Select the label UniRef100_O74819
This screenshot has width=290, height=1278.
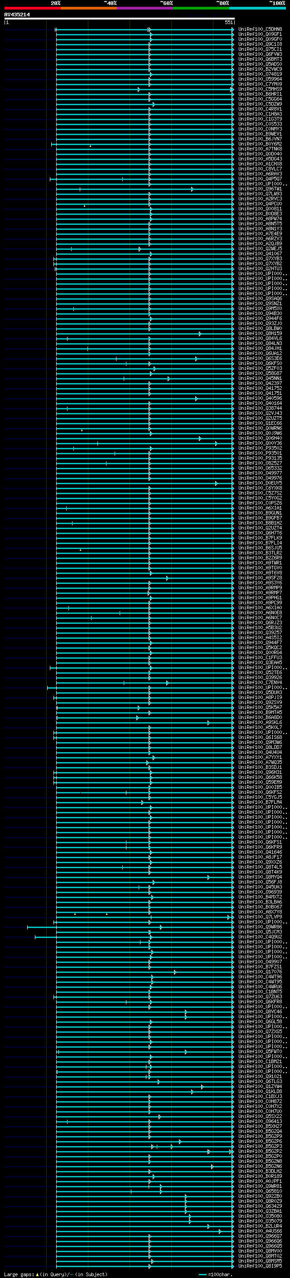click(x=260, y=74)
